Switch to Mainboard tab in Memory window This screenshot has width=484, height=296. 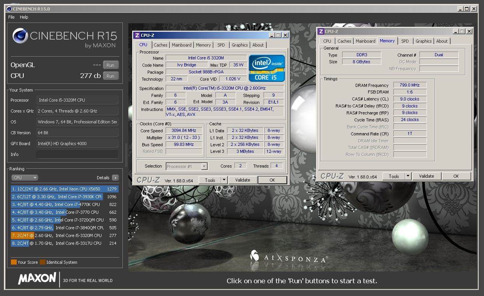click(365, 41)
